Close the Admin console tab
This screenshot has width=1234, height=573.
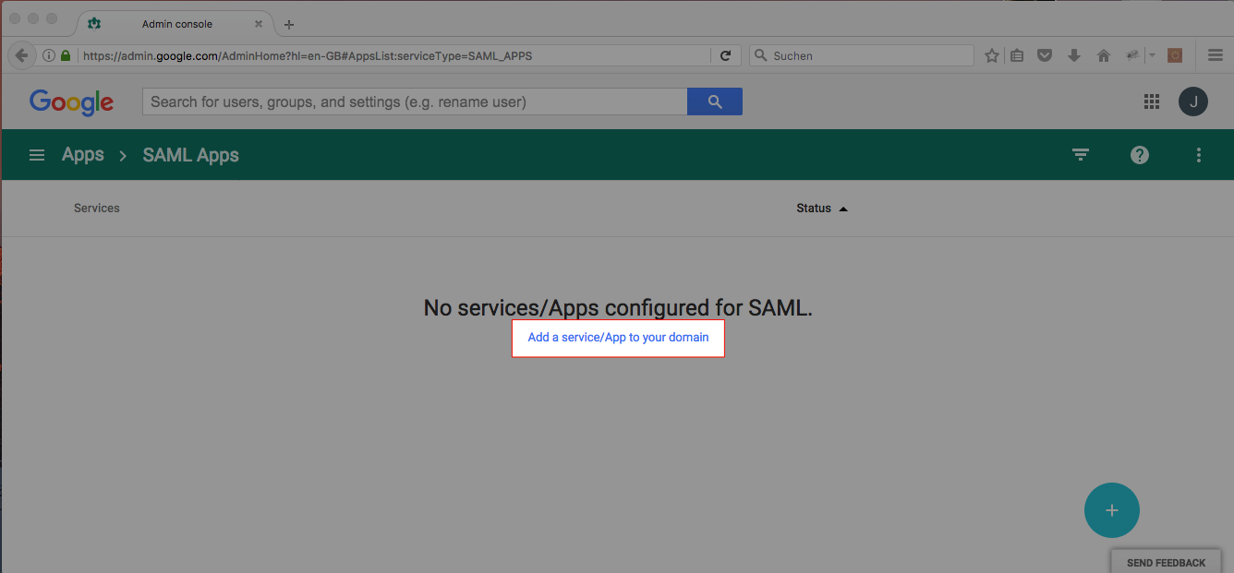[x=259, y=24]
